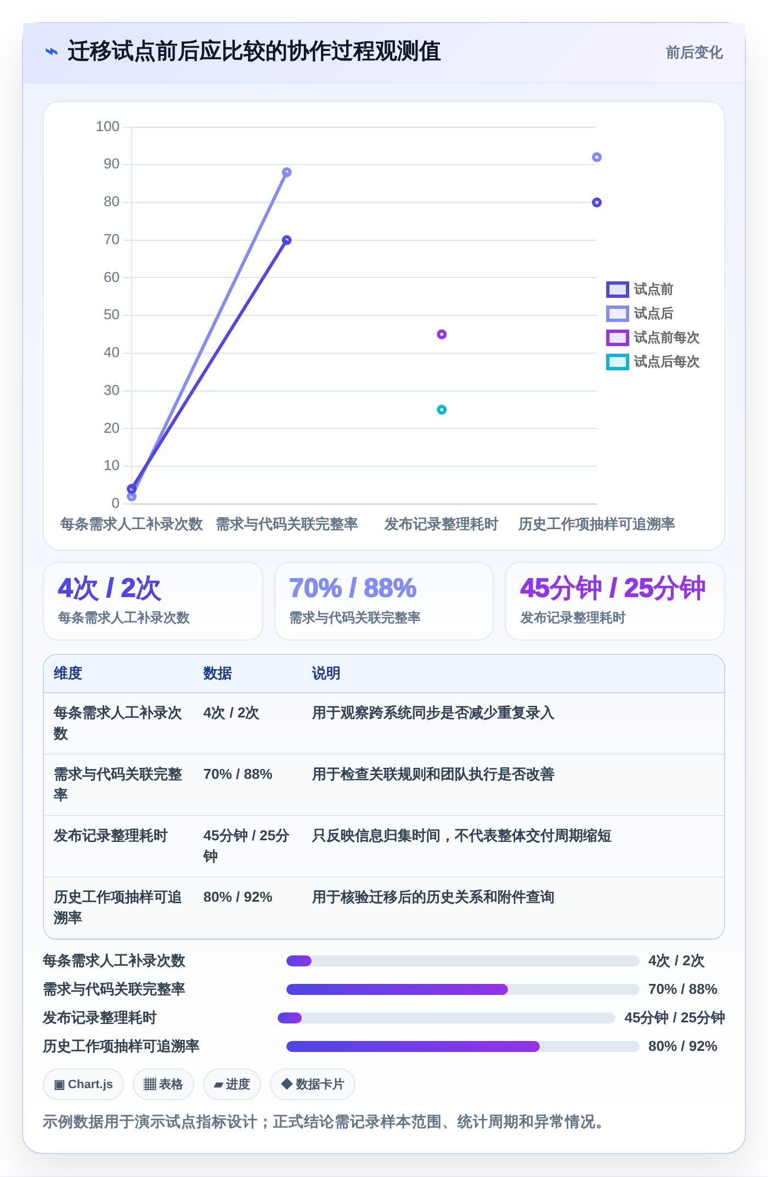
Task: Open the 45分钟 / 25分钟 data card
Action: 615,601
